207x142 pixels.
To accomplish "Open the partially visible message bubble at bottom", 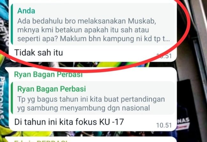I will click(x=91, y=139).
